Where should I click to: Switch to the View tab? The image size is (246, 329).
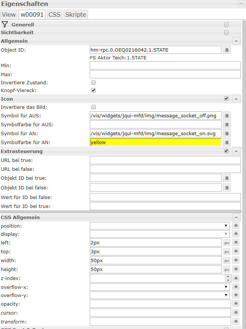click(9, 14)
